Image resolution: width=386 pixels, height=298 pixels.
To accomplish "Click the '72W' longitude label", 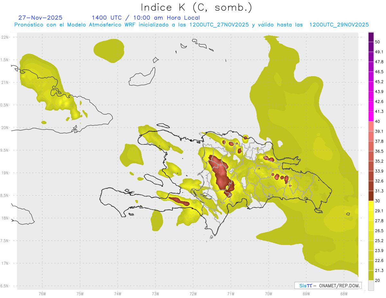I will pyautogui.click(x=193, y=294).
